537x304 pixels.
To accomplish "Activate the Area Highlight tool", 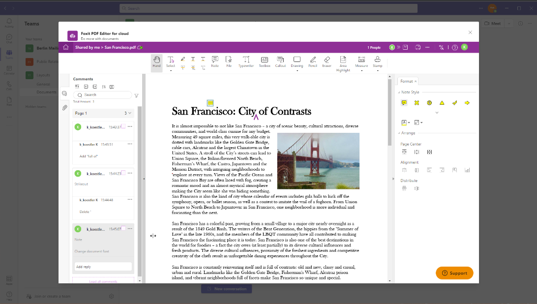I will (343, 62).
